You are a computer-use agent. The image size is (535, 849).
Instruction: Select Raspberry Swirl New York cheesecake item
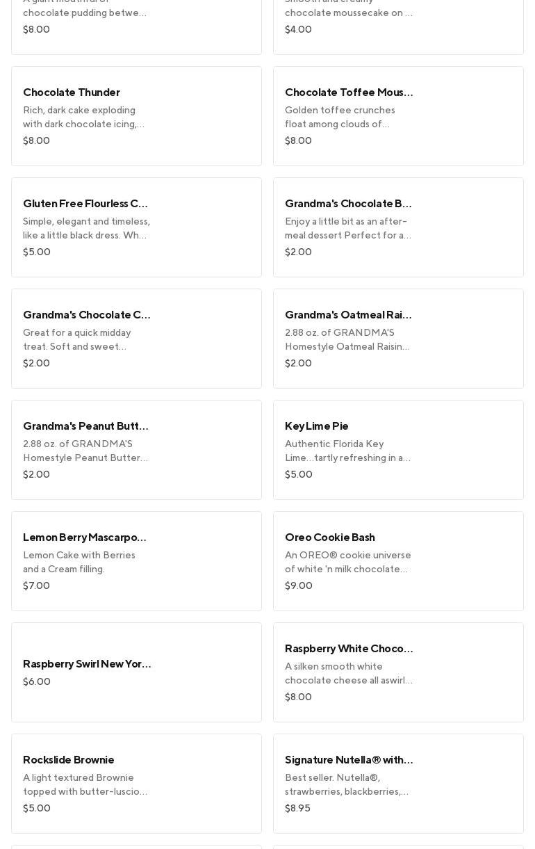[136, 672]
